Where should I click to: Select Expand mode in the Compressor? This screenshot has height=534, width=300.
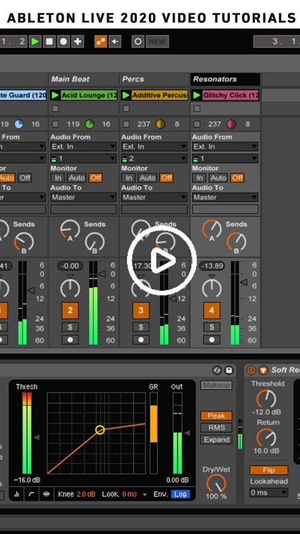coord(216,440)
